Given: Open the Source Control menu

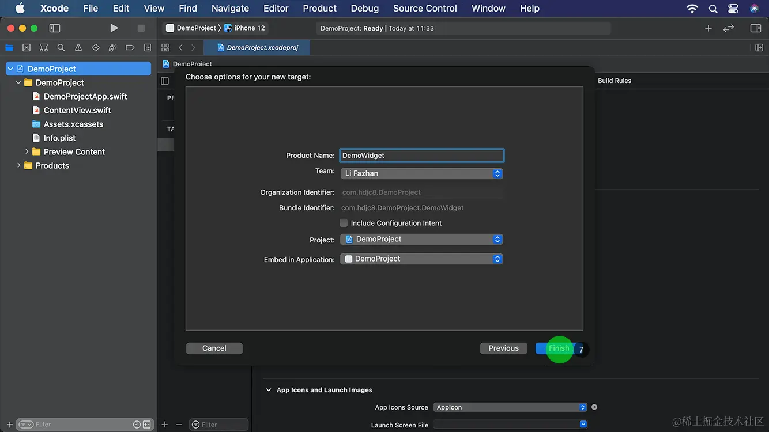Looking at the screenshot, I should point(425,9).
